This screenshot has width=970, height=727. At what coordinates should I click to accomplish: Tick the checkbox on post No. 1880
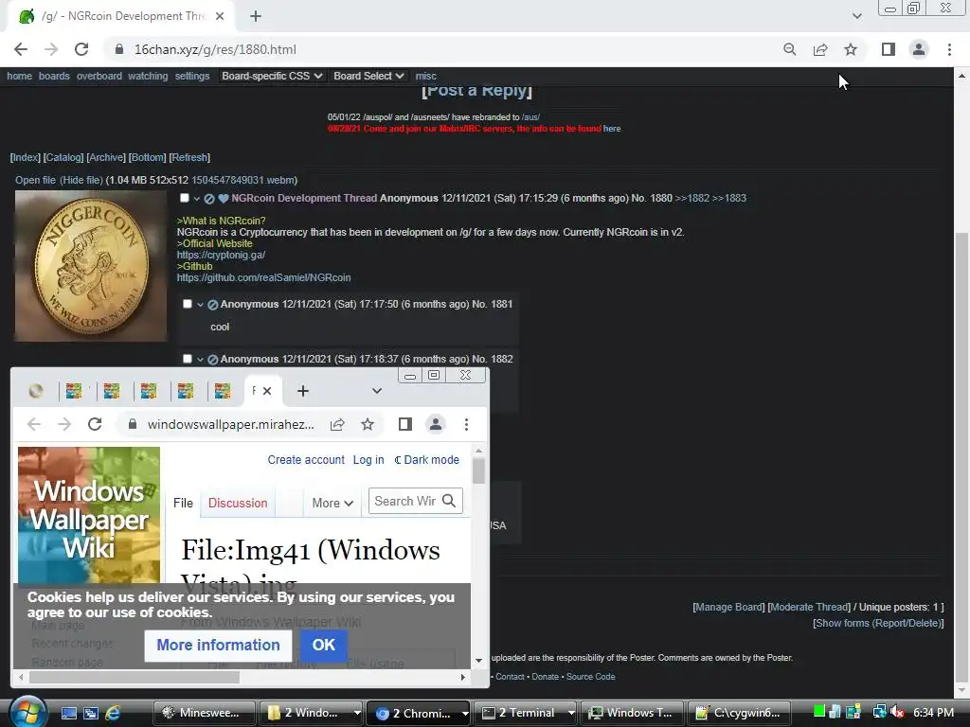click(x=185, y=198)
